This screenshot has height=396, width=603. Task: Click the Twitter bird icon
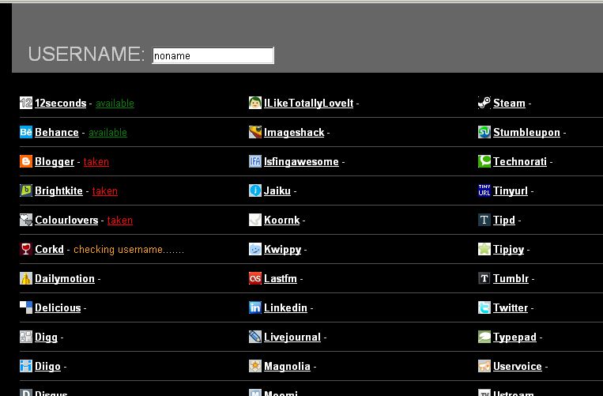(484, 307)
